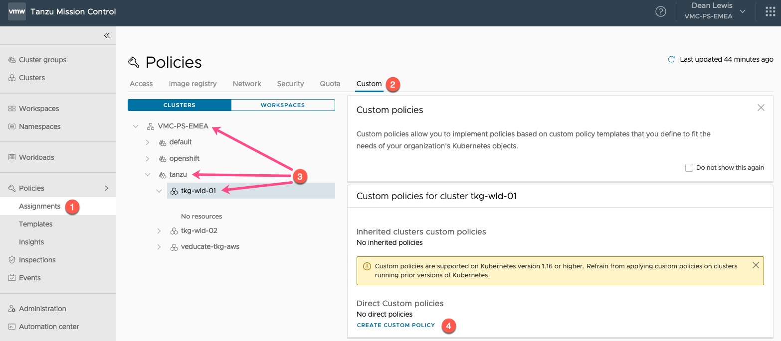Viewport: 781px width, 341px height.
Task: Open the Network policies tab
Action: [x=247, y=84]
